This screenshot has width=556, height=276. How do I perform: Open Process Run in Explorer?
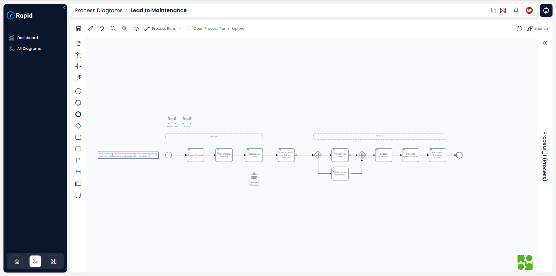click(x=216, y=29)
